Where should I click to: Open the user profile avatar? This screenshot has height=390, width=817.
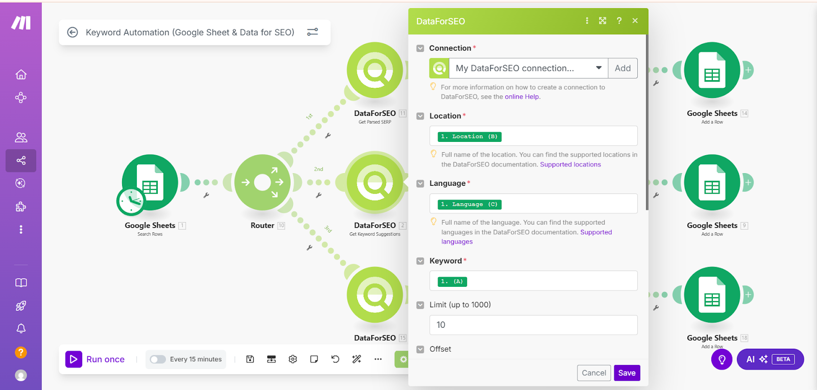point(21,376)
